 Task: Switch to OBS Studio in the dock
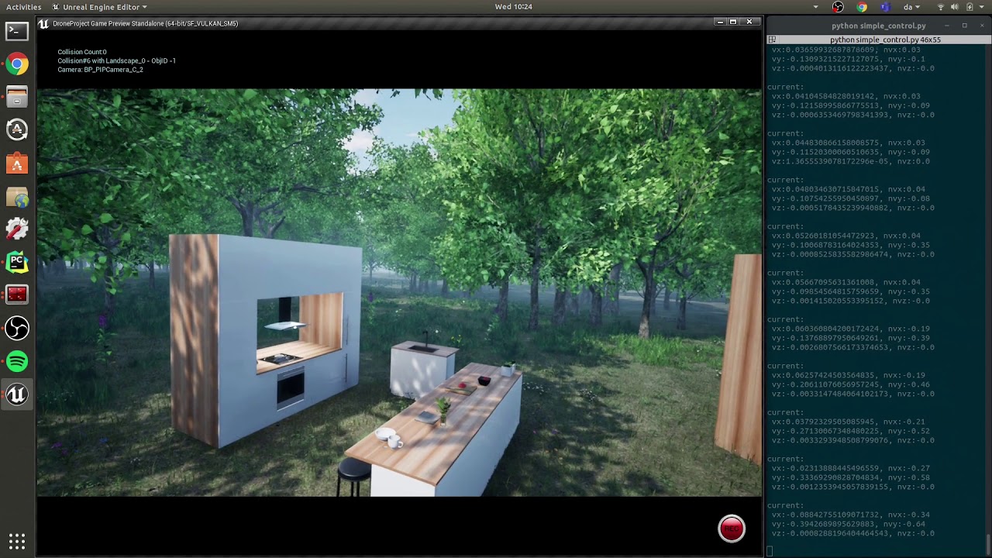coord(17,329)
